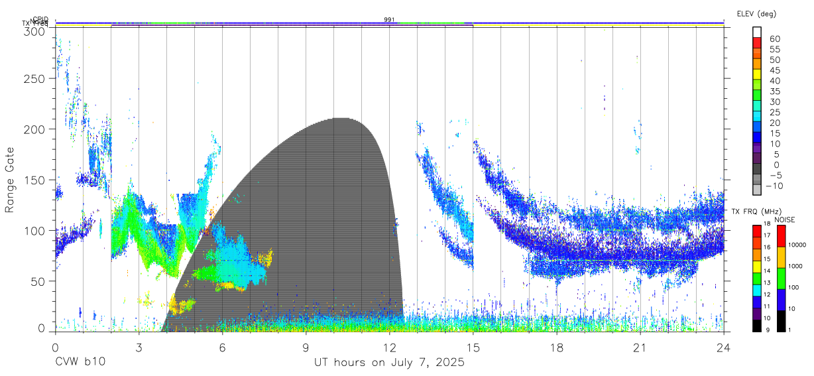The height and width of the screenshot is (376, 814).
Task: Click the y-axis tick label '50'
Action: [38, 281]
